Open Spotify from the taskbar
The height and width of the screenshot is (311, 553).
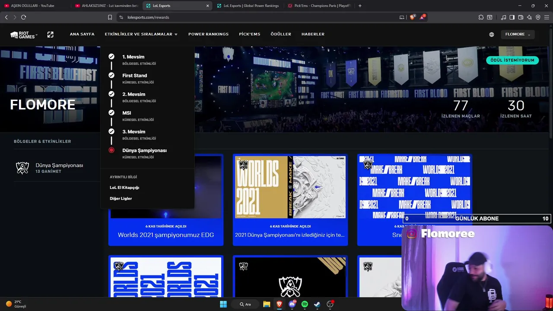pyautogui.click(x=305, y=304)
